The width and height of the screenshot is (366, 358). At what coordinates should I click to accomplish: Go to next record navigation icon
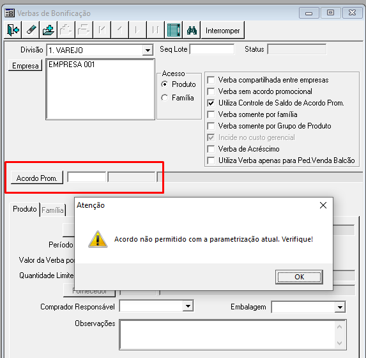[x=137, y=30]
